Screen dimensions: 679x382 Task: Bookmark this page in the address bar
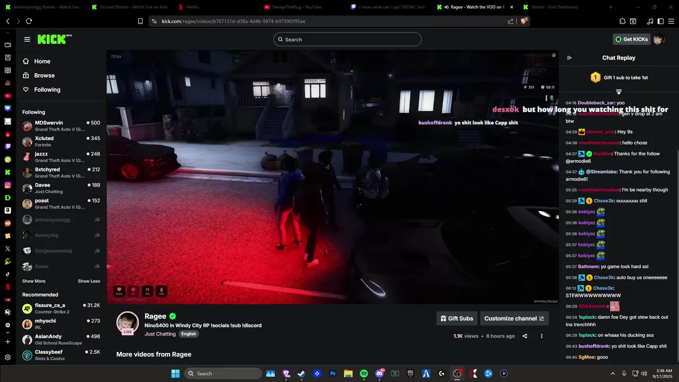click(140, 21)
